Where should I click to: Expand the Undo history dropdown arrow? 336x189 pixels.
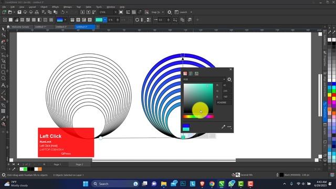click(67, 12)
